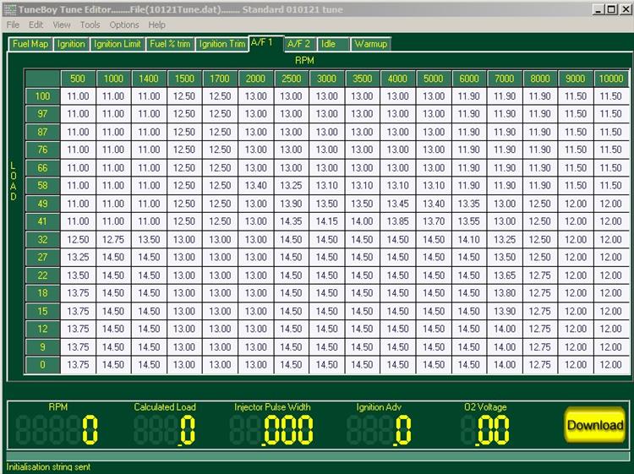Image resolution: width=634 pixels, height=474 pixels.
Task: Minimize the TuneBoy window
Action: 599,9
